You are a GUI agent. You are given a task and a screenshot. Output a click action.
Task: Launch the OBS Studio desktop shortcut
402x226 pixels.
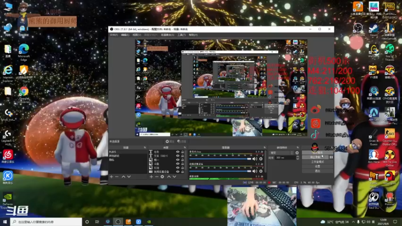click(x=358, y=30)
